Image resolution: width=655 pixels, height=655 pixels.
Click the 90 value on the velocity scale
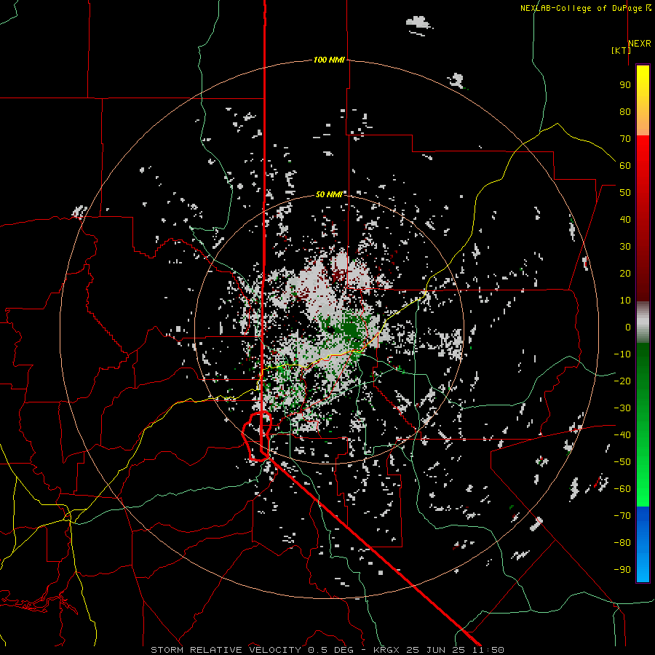(x=625, y=85)
